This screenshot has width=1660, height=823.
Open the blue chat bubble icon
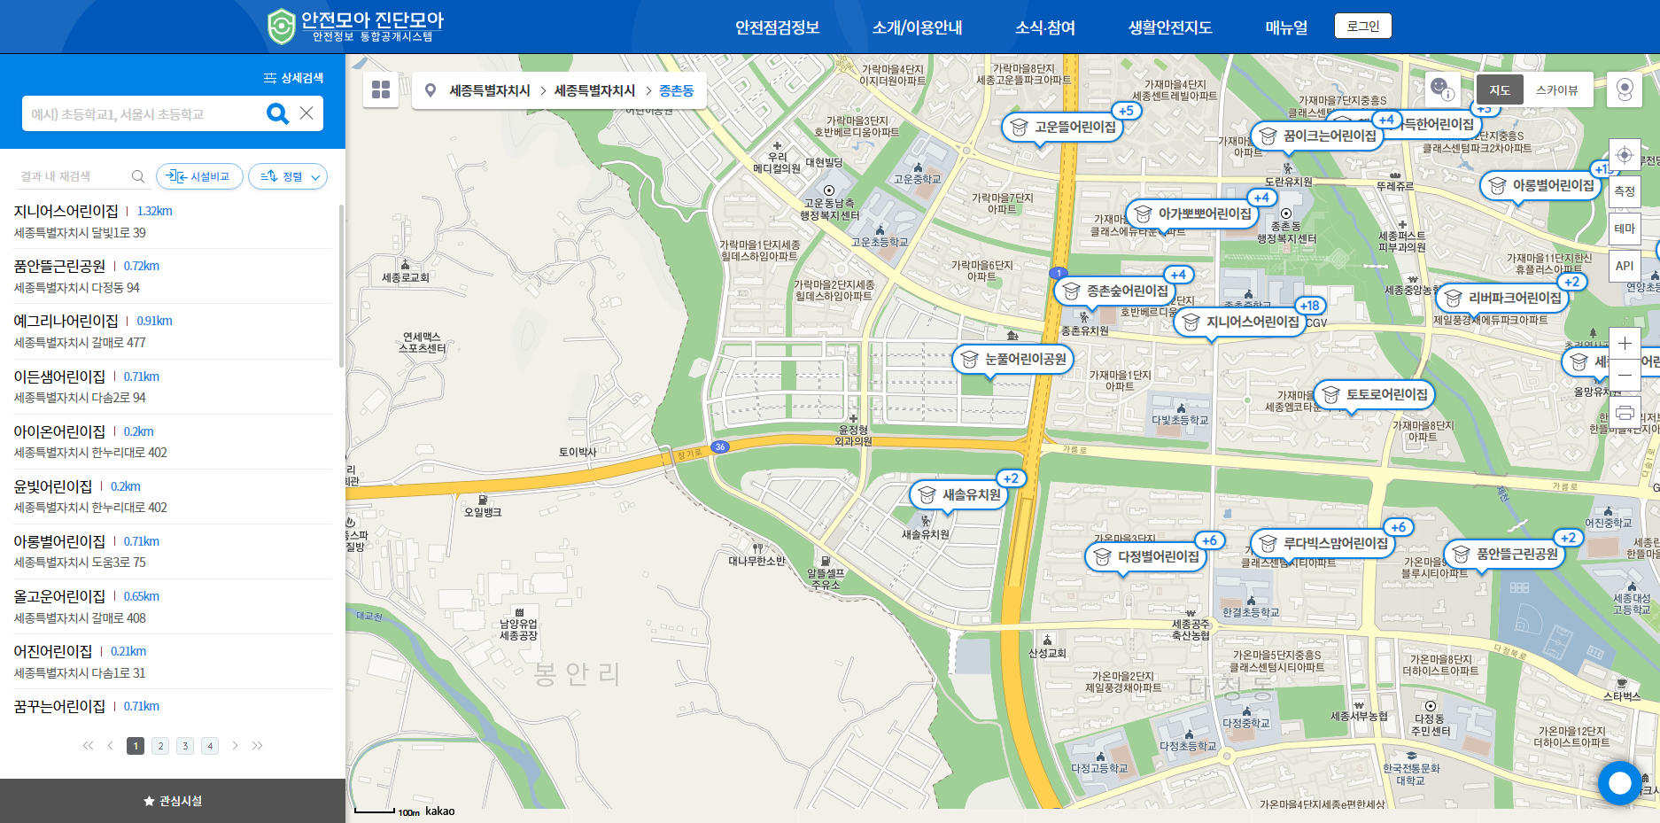pos(1620,783)
